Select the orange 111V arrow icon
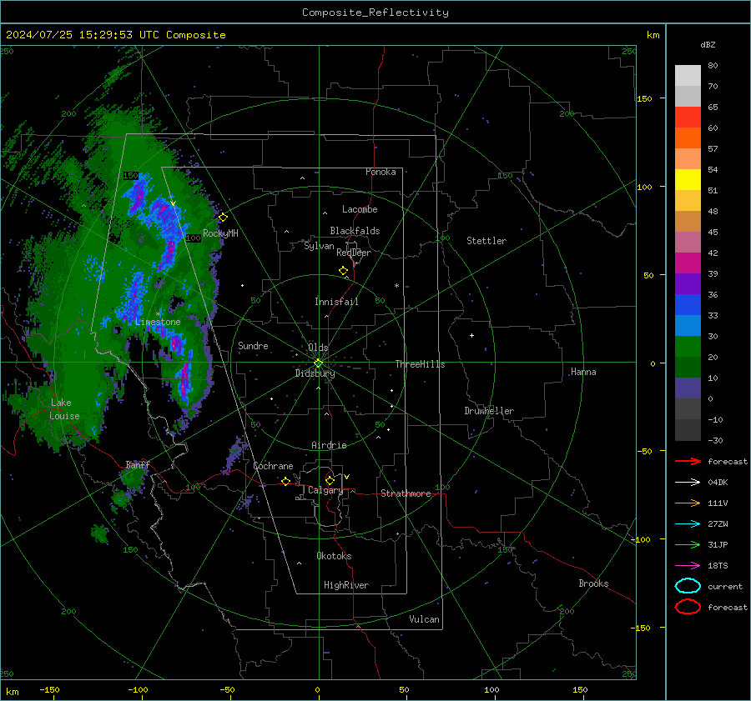The width and height of the screenshot is (751, 701). click(x=688, y=503)
